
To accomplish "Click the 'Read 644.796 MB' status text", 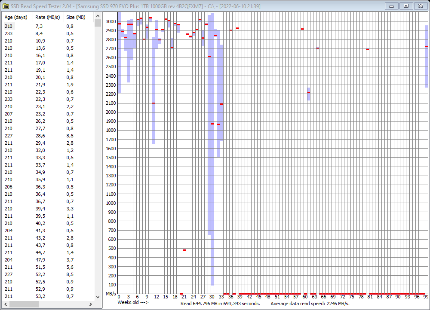I will click(x=220, y=304).
